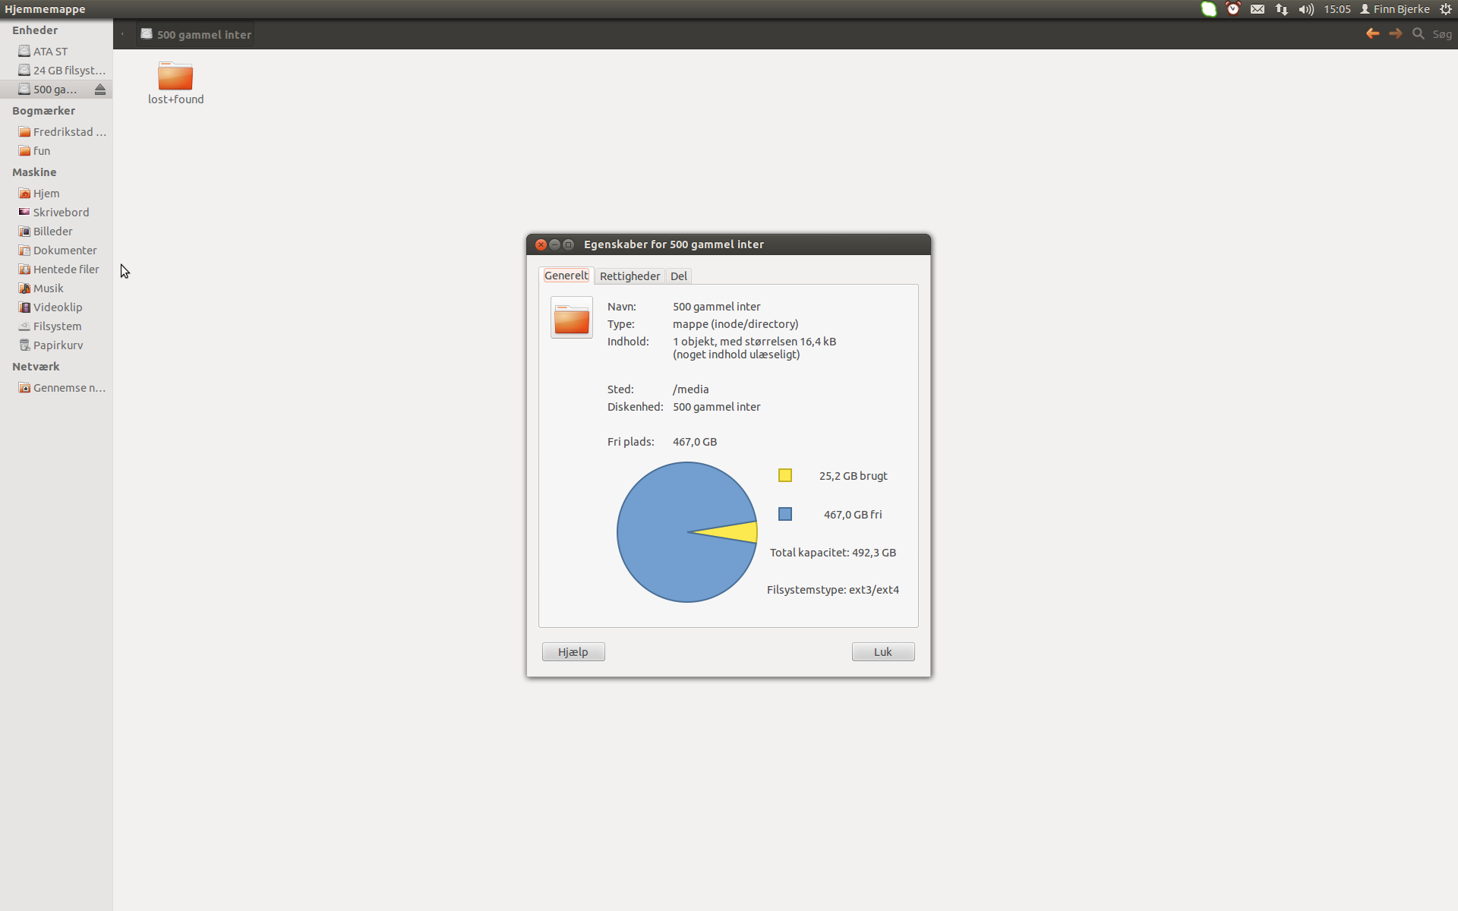
Task: Open the 24 GB filesystem drive
Action: point(56,70)
